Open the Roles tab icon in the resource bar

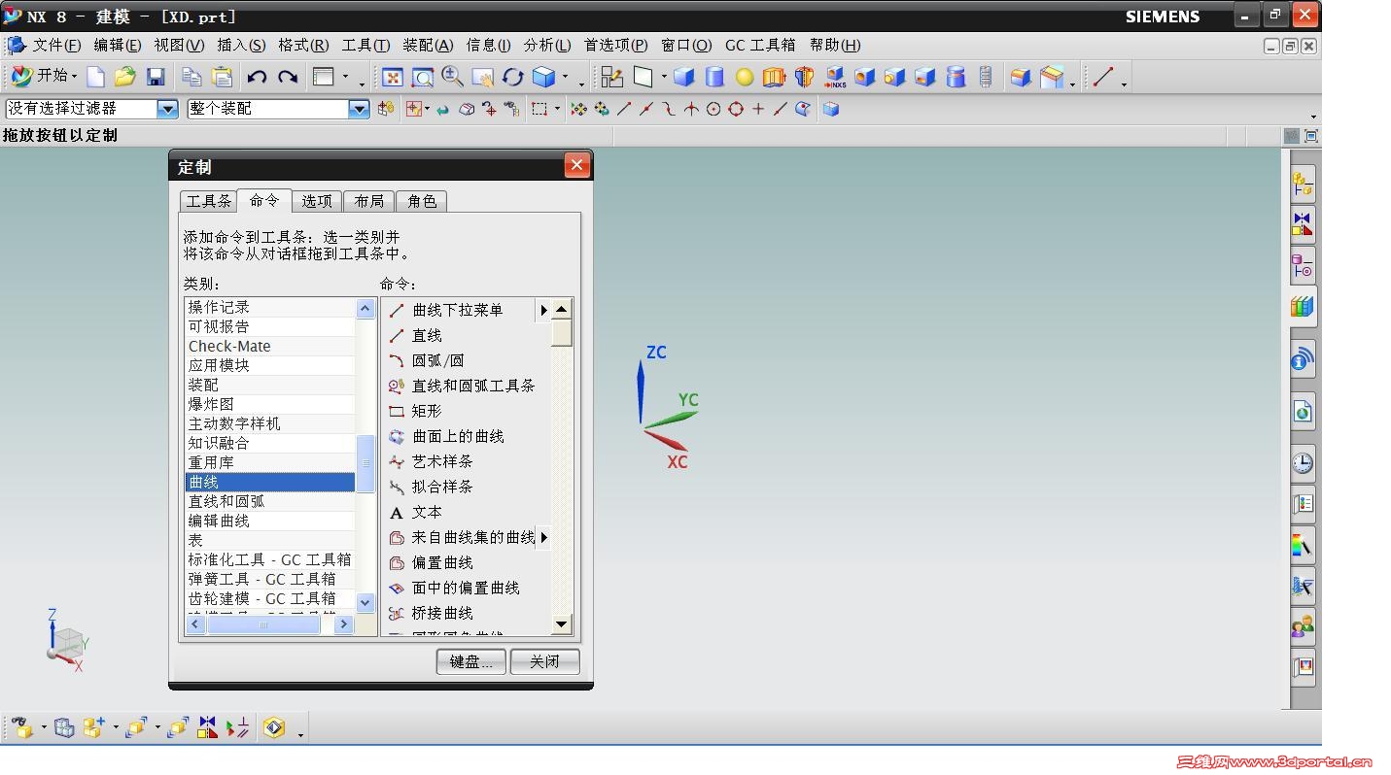click(x=1303, y=626)
